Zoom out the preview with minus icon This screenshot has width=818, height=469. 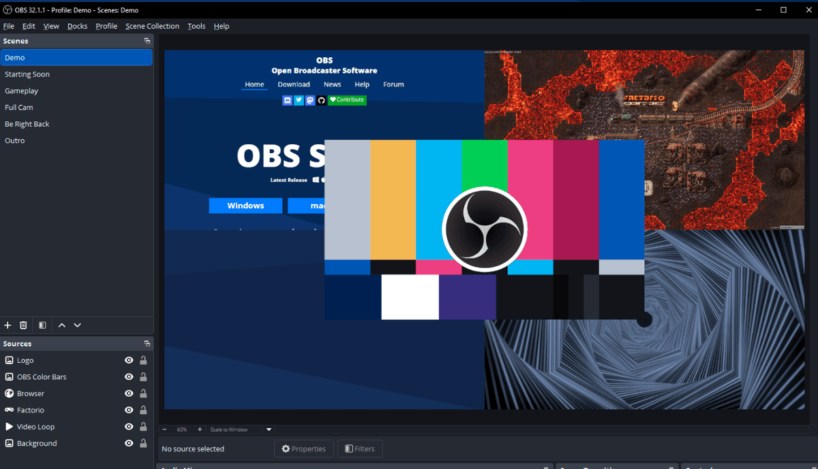[164, 430]
